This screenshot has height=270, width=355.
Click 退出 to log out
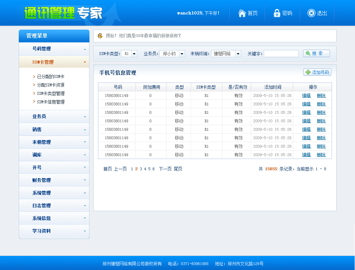tap(317, 13)
